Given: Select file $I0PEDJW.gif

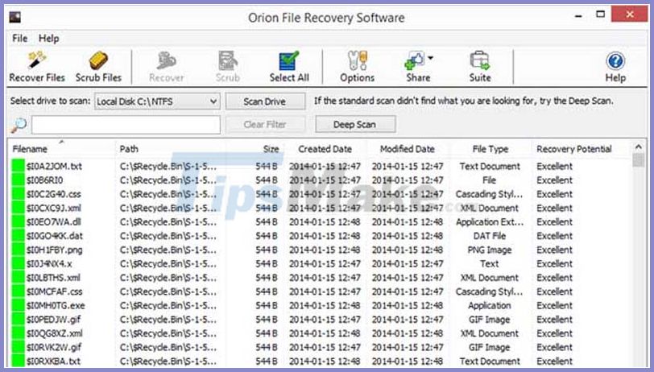Looking at the screenshot, I should pyautogui.click(x=54, y=320).
